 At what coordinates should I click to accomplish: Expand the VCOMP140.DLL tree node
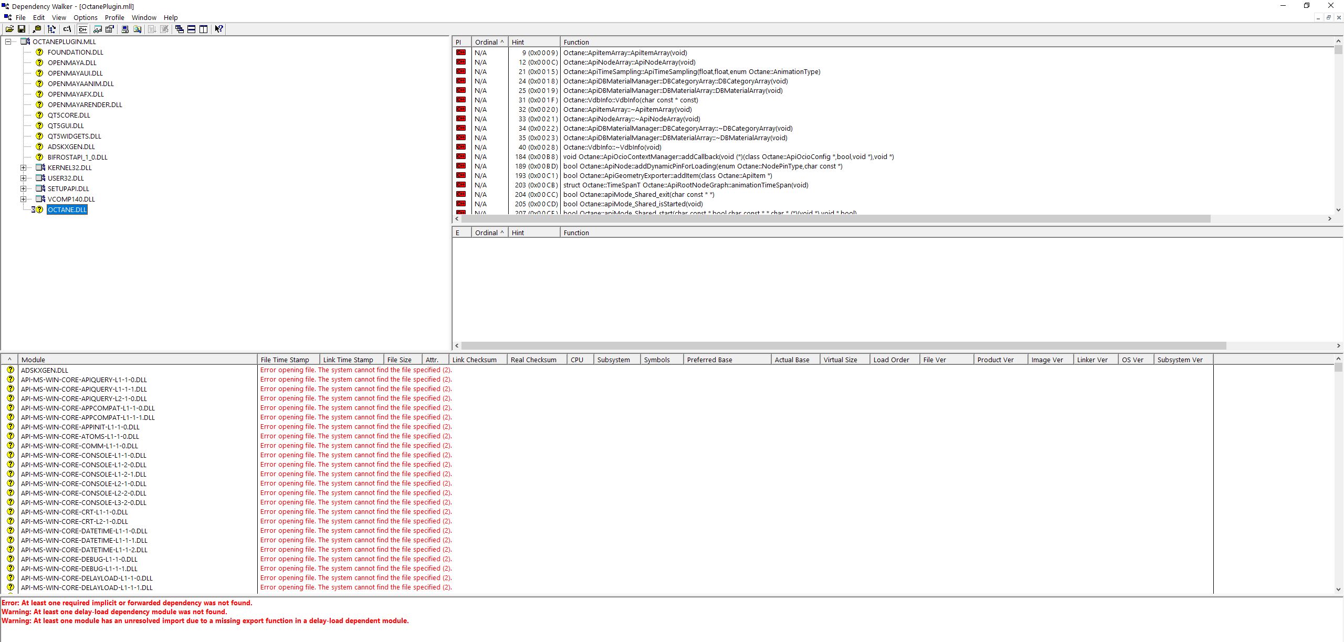[x=23, y=199]
